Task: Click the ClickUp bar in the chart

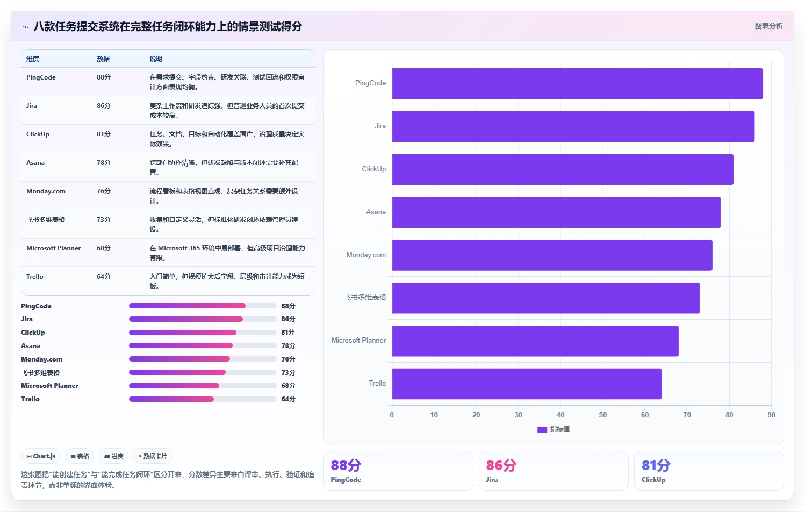Action: [563, 169]
